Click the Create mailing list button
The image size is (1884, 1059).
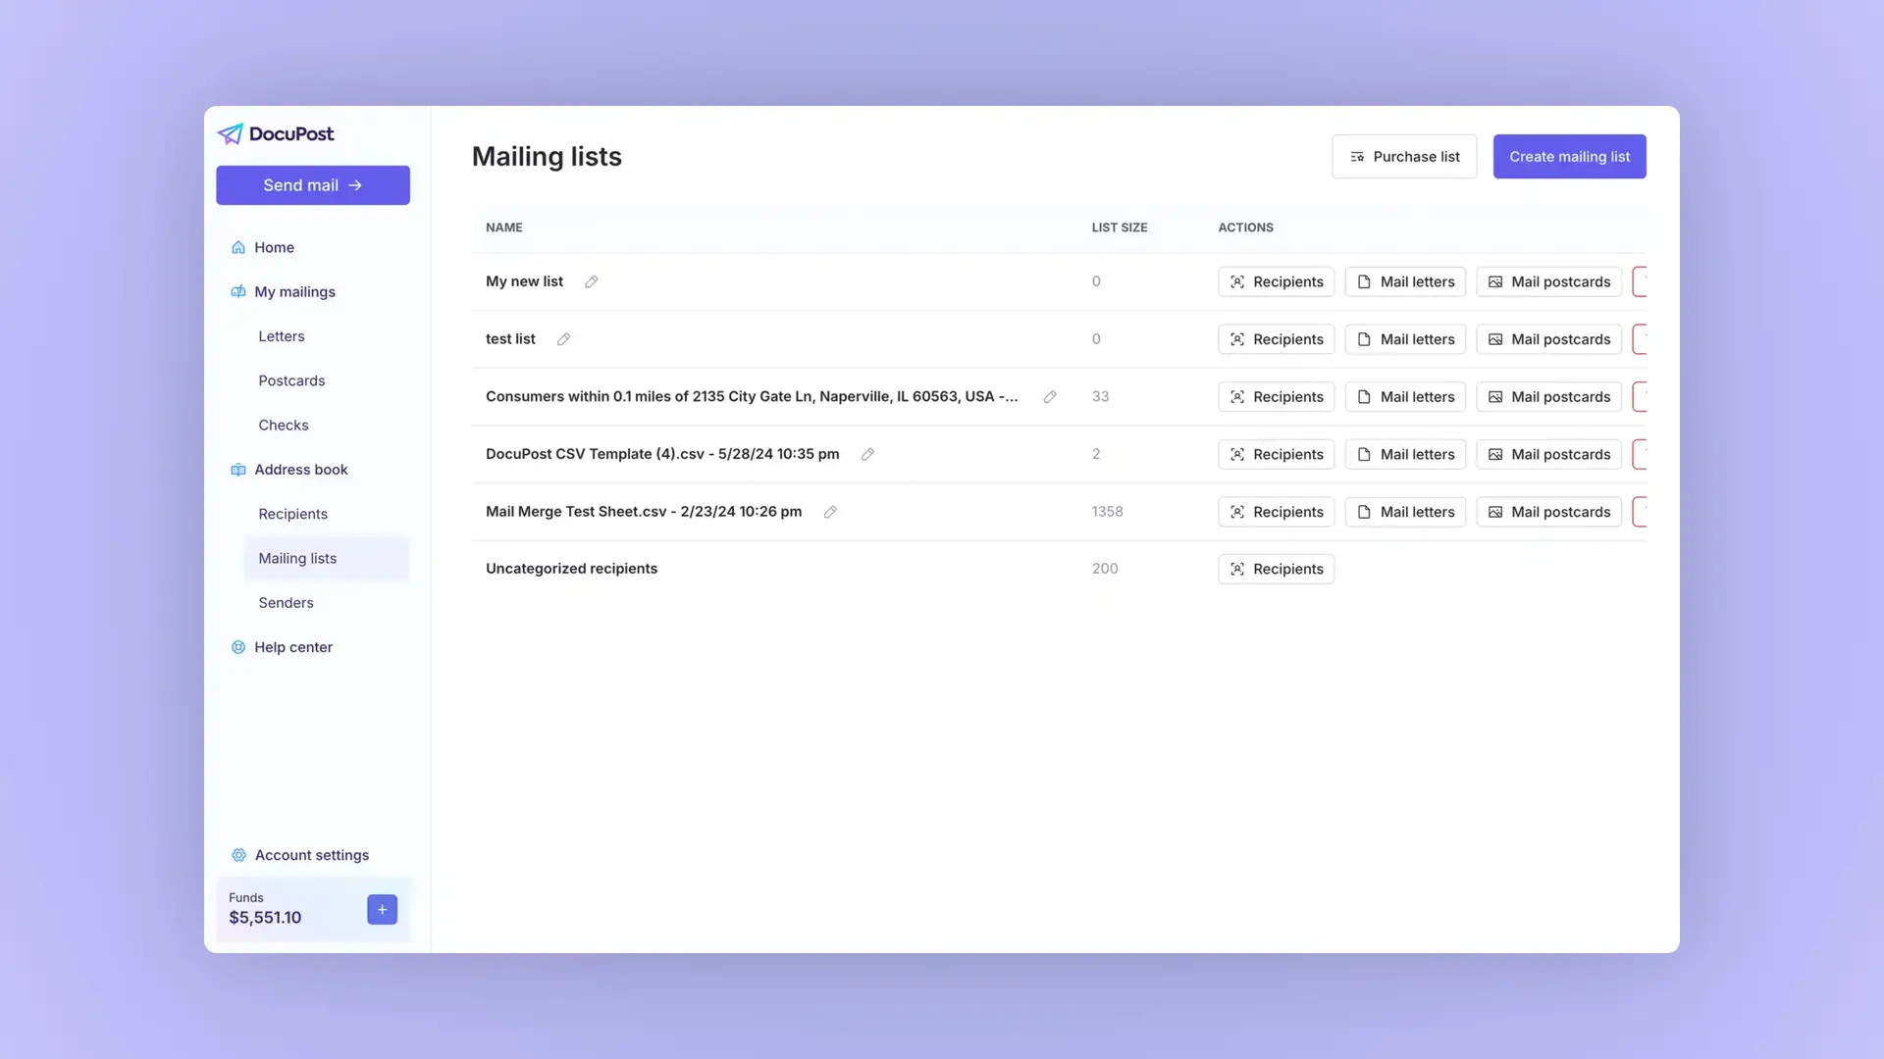coord(1569,156)
